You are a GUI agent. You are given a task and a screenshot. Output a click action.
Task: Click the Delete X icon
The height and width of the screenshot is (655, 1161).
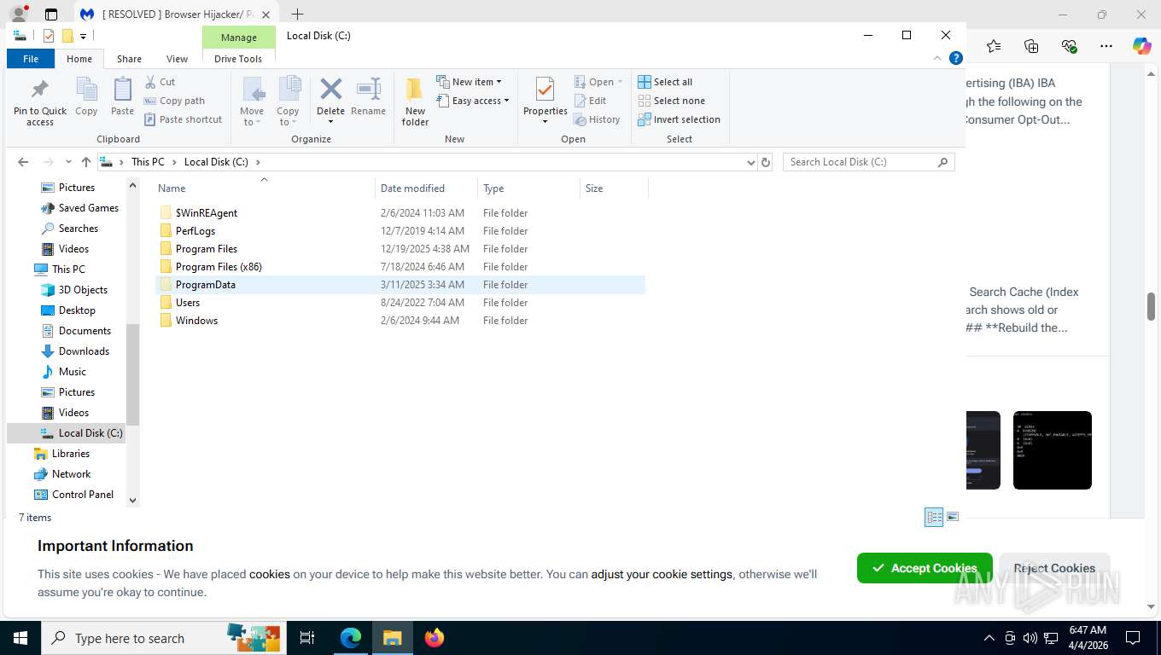point(330,89)
